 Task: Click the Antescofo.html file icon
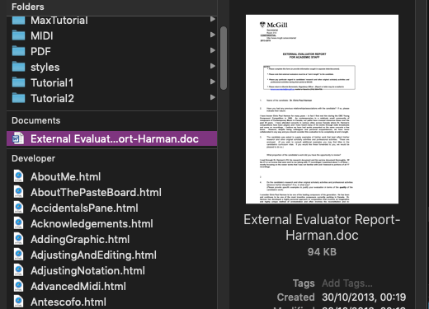18,302
